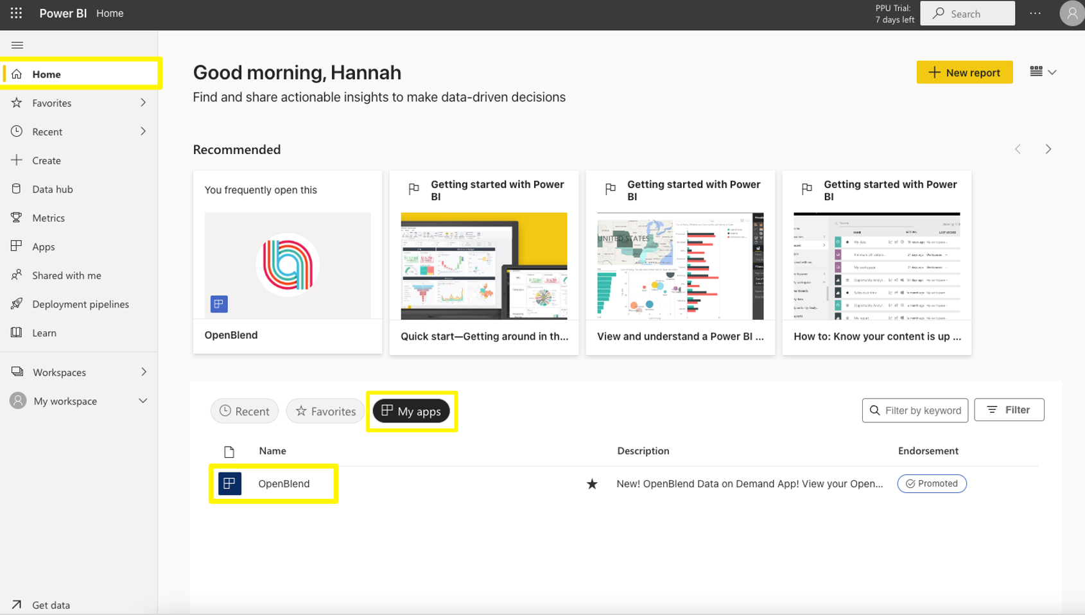Click the Workspaces icon in sidebar
1085x615 pixels.
[x=17, y=372]
